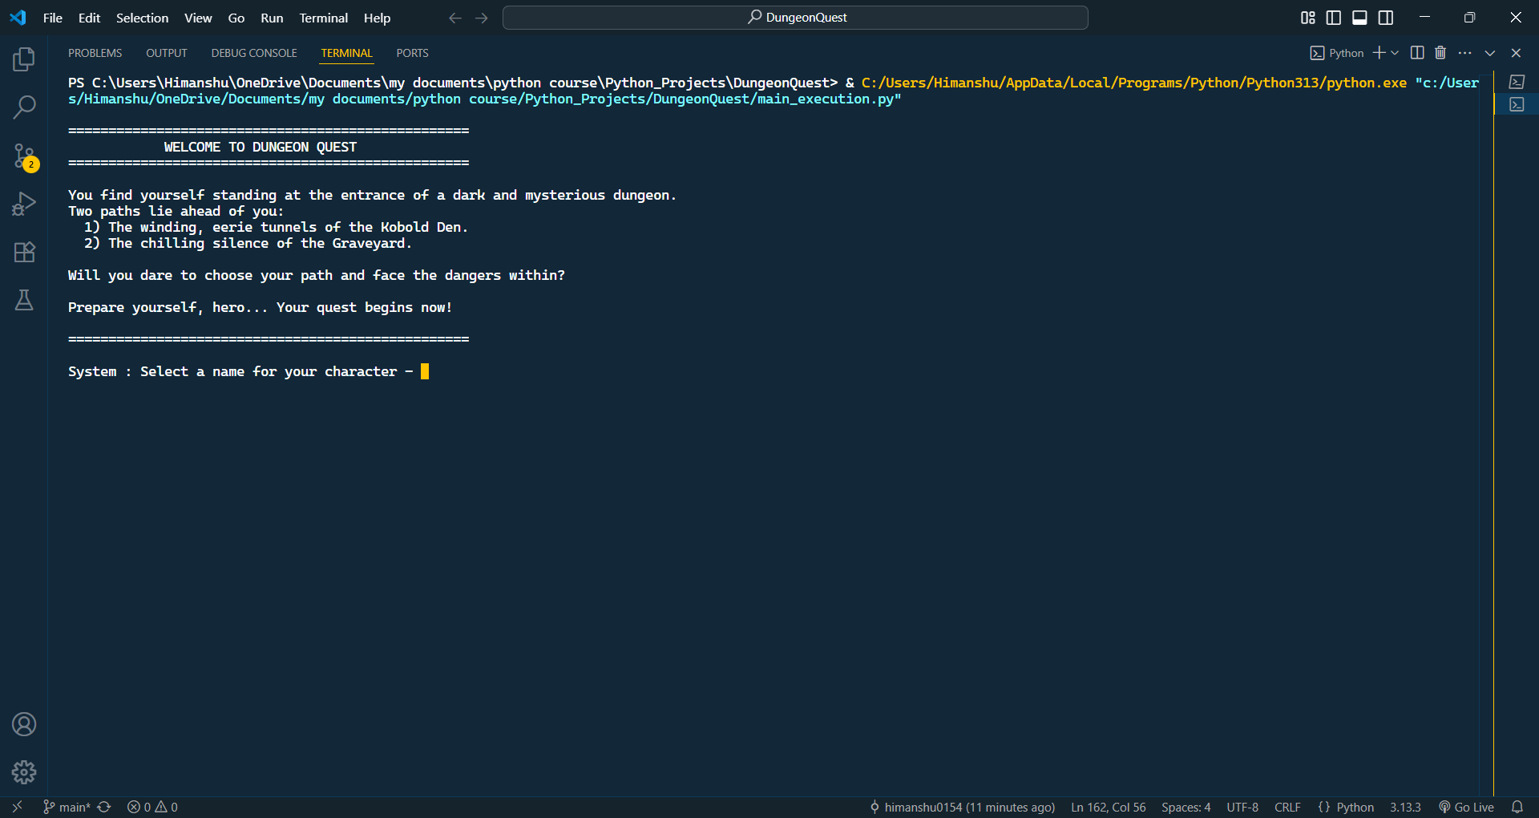The width and height of the screenshot is (1539, 818).
Task: Click the "WELCOME TO DUNGEON QUEST" heading
Action: pyautogui.click(x=261, y=147)
